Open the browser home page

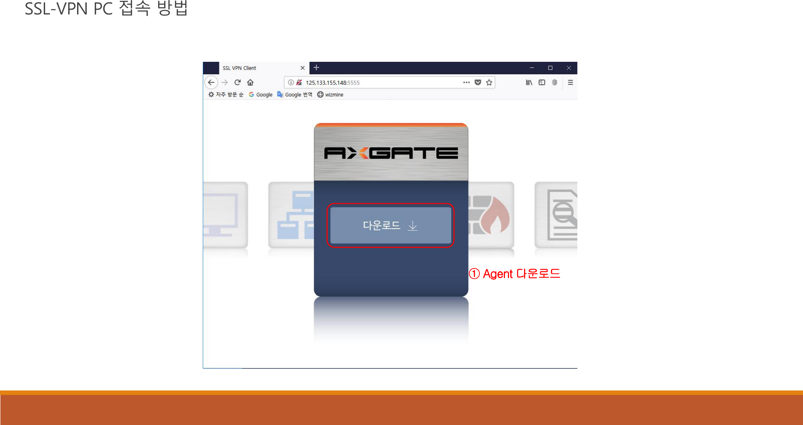(250, 82)
